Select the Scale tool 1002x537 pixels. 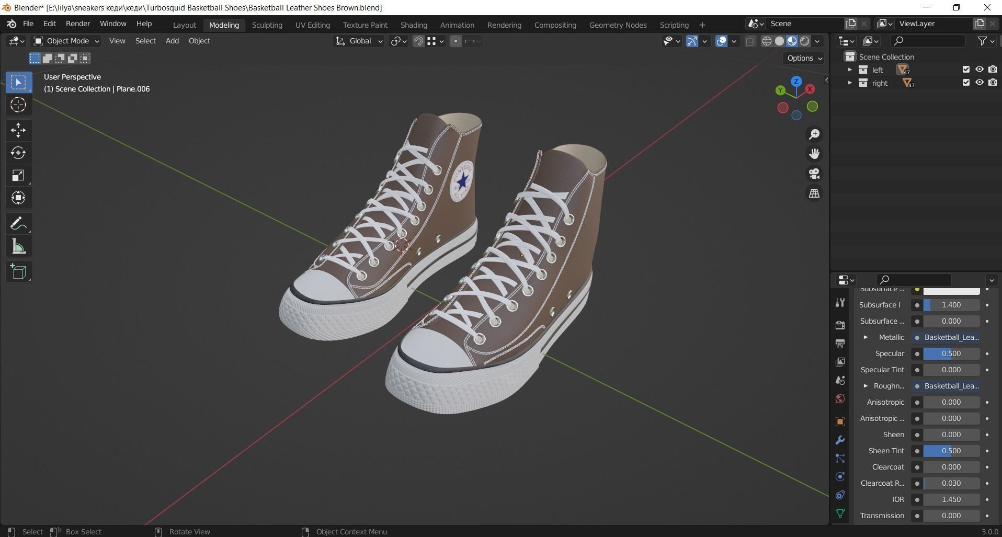tap(18, 175)
